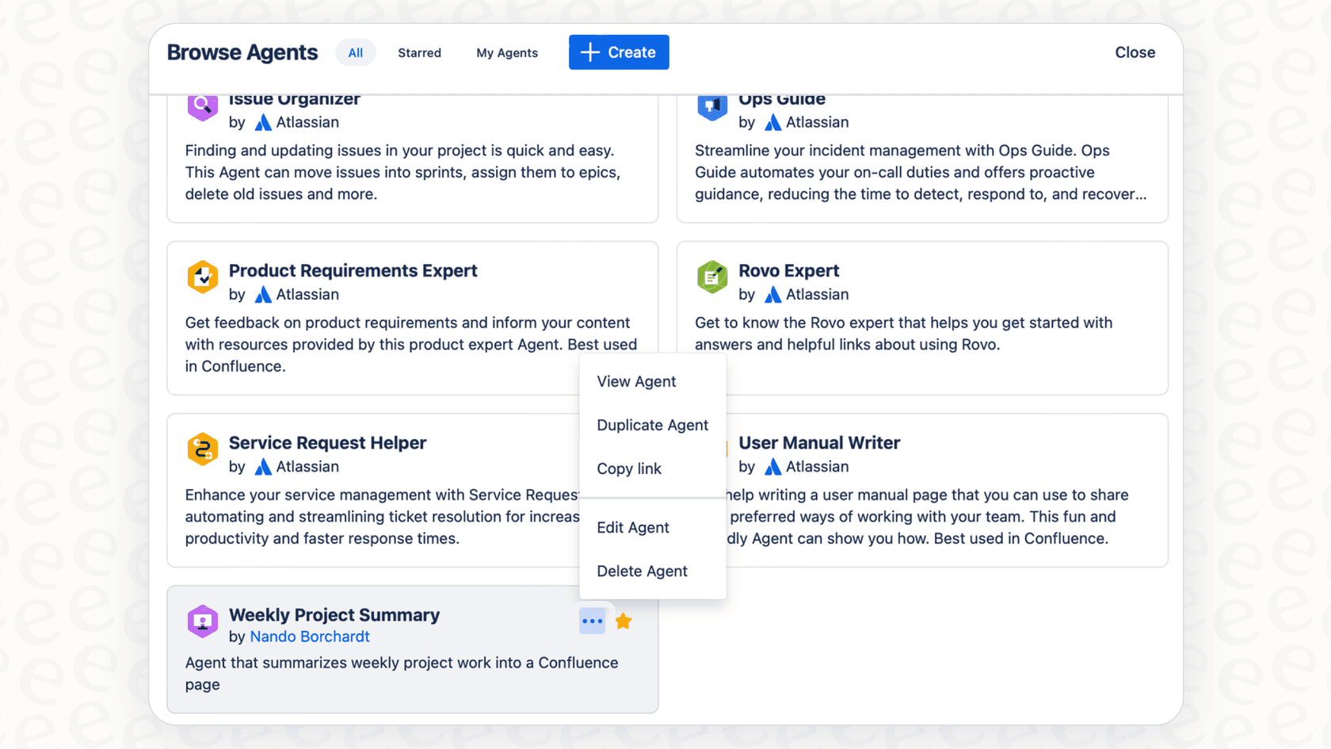The width and height of the screenshot is (1331, 749).
Task: Toggle the star on Weekly Project Summary
Action: (624, 621)
